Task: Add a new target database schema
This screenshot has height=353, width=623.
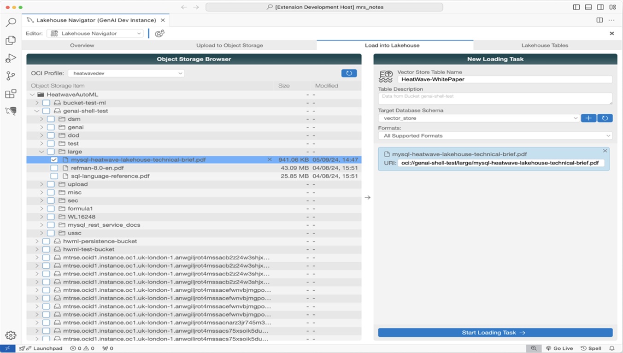Action: [588, 118]
